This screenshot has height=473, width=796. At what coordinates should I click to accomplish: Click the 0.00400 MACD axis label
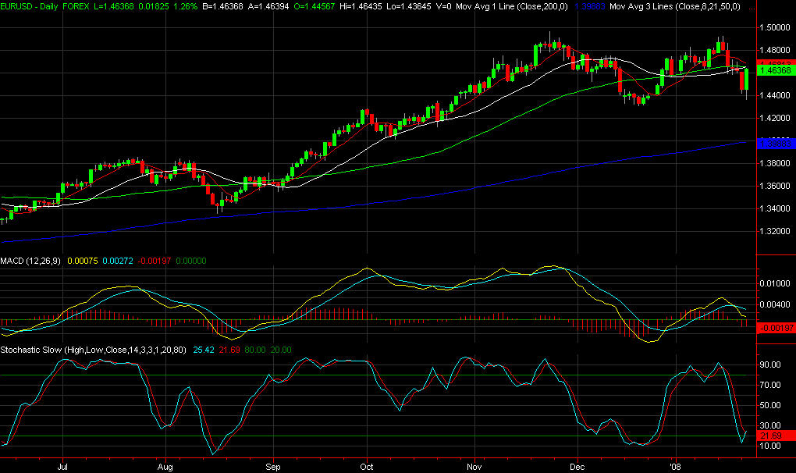(775, 305)
